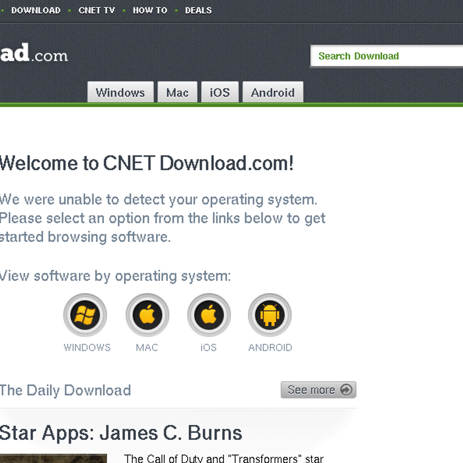Screen dimensions: 463x463
Task: Click the Search Download input field
Action: pos(387,56)
